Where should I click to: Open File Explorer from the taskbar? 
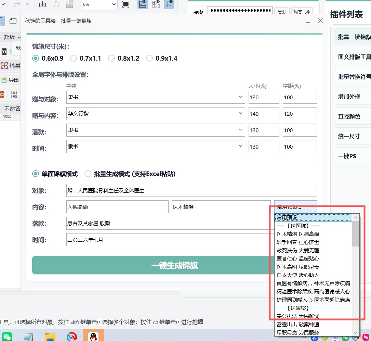pyautogui.click(x=50, y=337)
